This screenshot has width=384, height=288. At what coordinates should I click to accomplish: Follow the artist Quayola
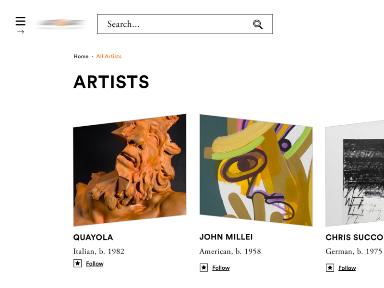(x=95, y=264)
